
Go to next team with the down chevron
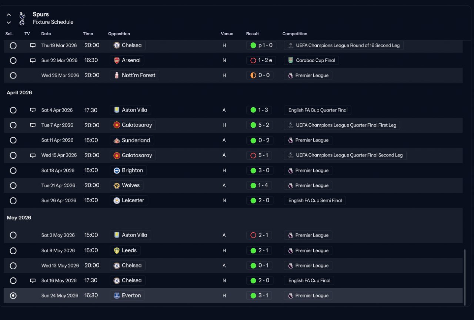click(x=9, y=23)
